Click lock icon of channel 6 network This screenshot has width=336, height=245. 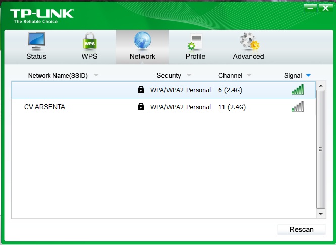[141, 89]
